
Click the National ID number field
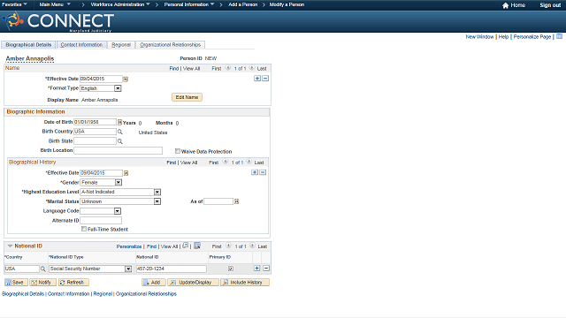(172, 269)
